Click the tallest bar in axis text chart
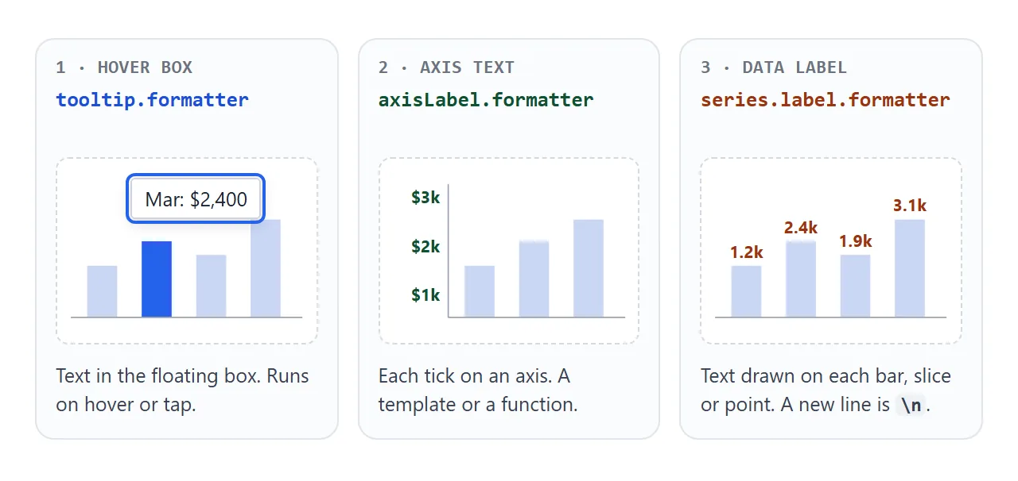Viewport: 1018px width, 481px height. click(589, 268)
